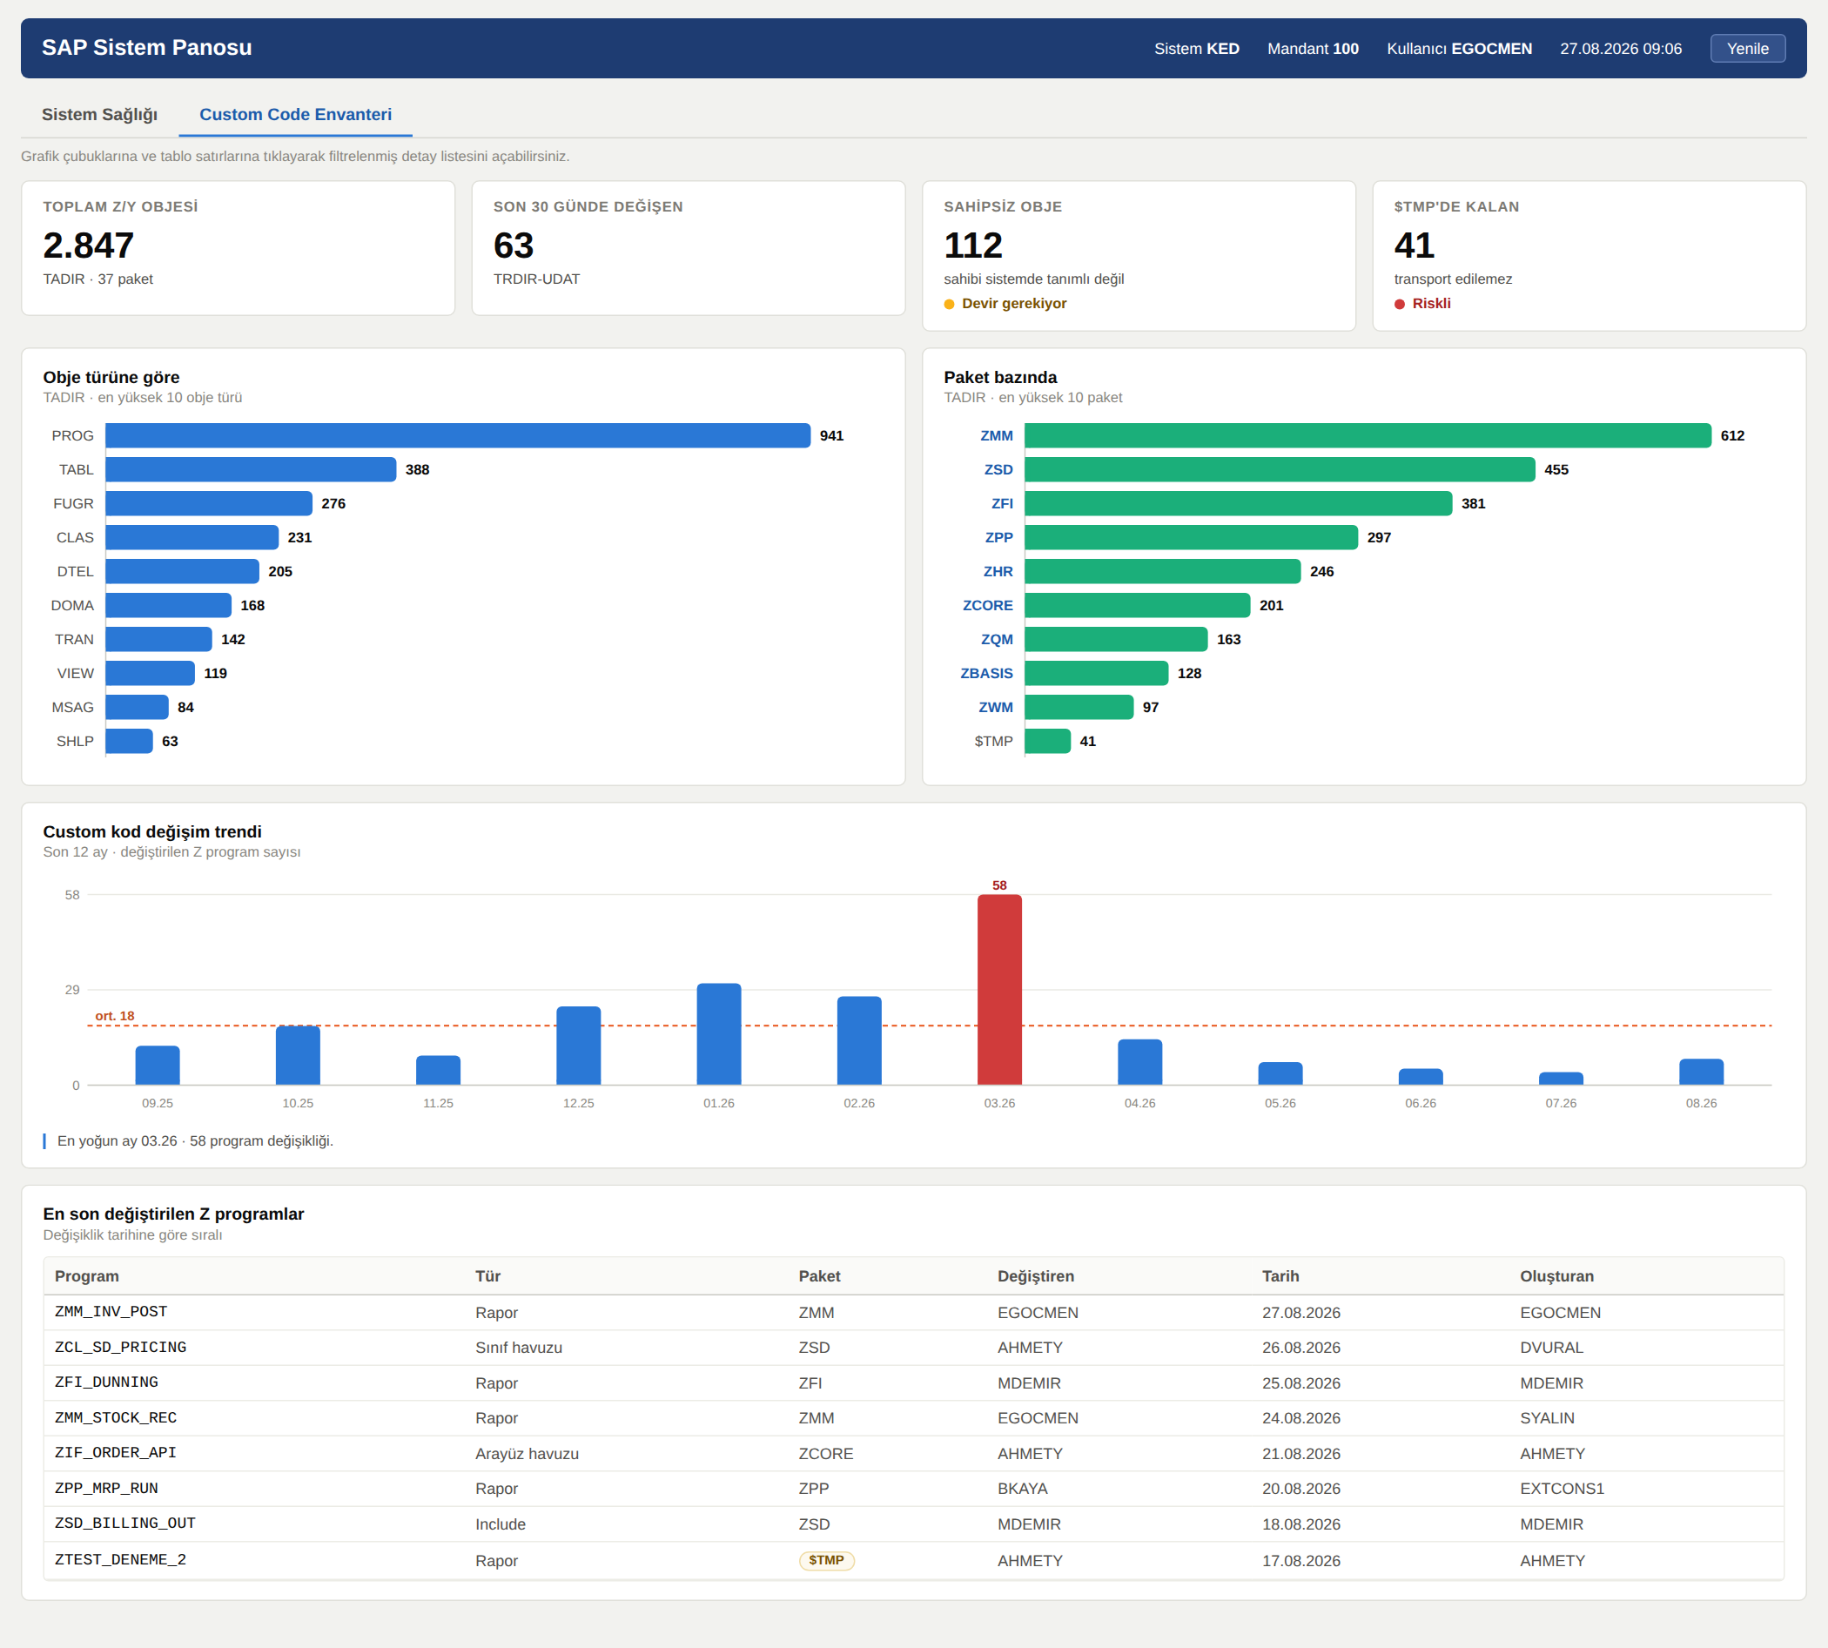Select the ZSD_BILLING_OUT program row
The image size is (1828, 1648).
point(913,1525)
